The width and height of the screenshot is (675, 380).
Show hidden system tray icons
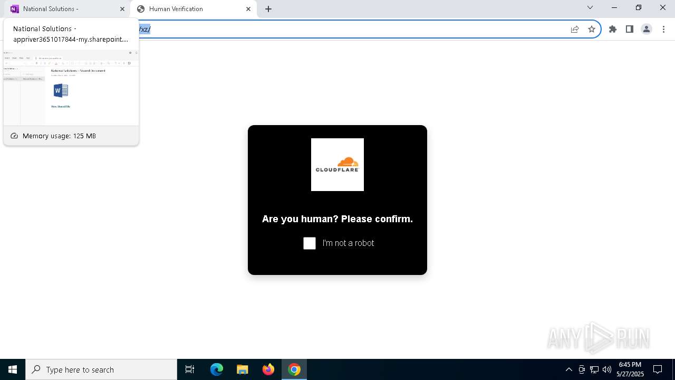click(x=568, y=369)
